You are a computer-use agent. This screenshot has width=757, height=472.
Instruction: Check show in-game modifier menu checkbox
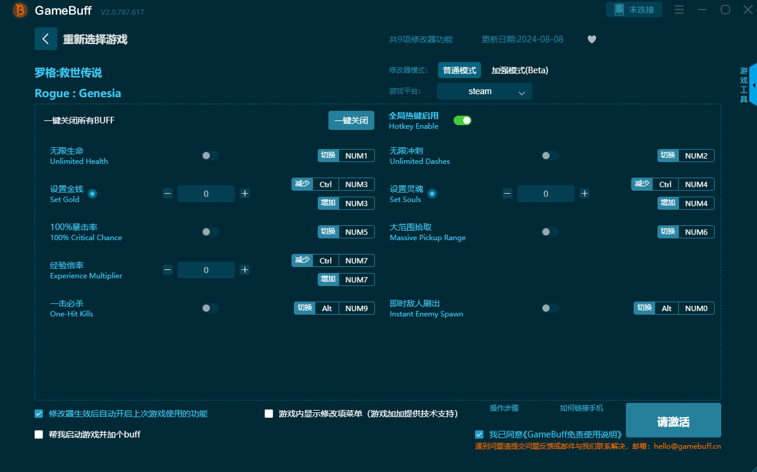pos(269,414)
